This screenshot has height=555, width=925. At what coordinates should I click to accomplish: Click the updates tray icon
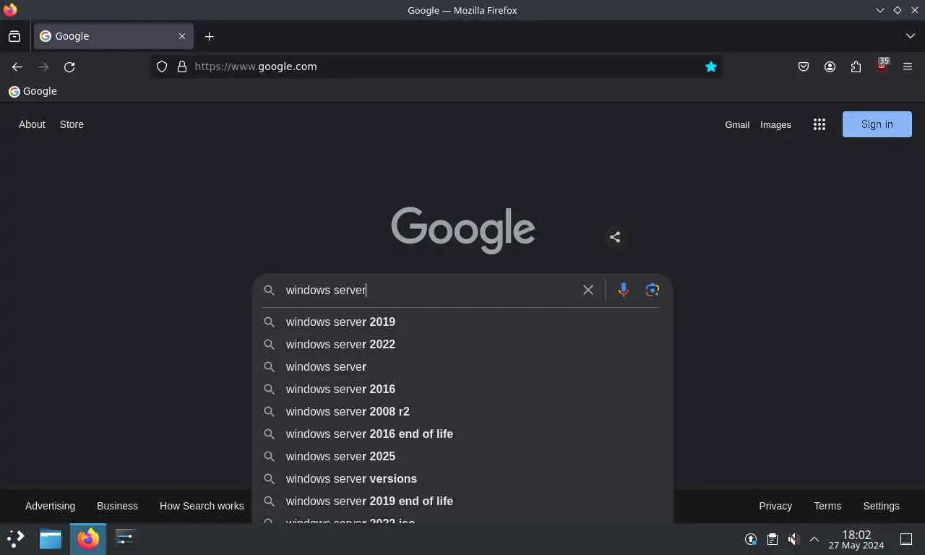[x=751, y=539]
